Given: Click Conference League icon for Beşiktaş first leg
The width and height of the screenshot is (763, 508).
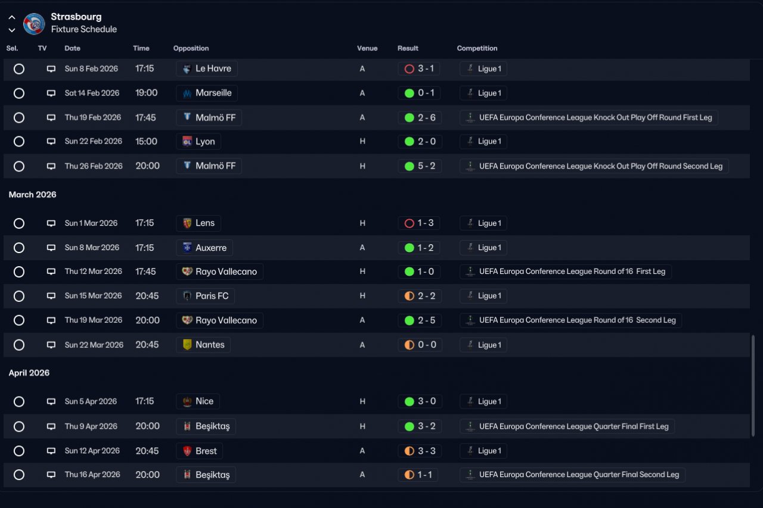Looking at the screenshot, I should click(x=470, y=426).
